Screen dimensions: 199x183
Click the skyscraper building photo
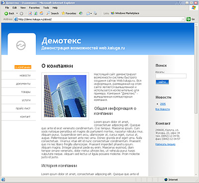pos(65,96)
